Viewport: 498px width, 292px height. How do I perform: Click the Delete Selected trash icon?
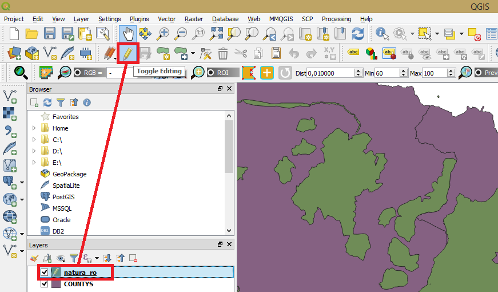pyautogui.click(x=223, y=54)
